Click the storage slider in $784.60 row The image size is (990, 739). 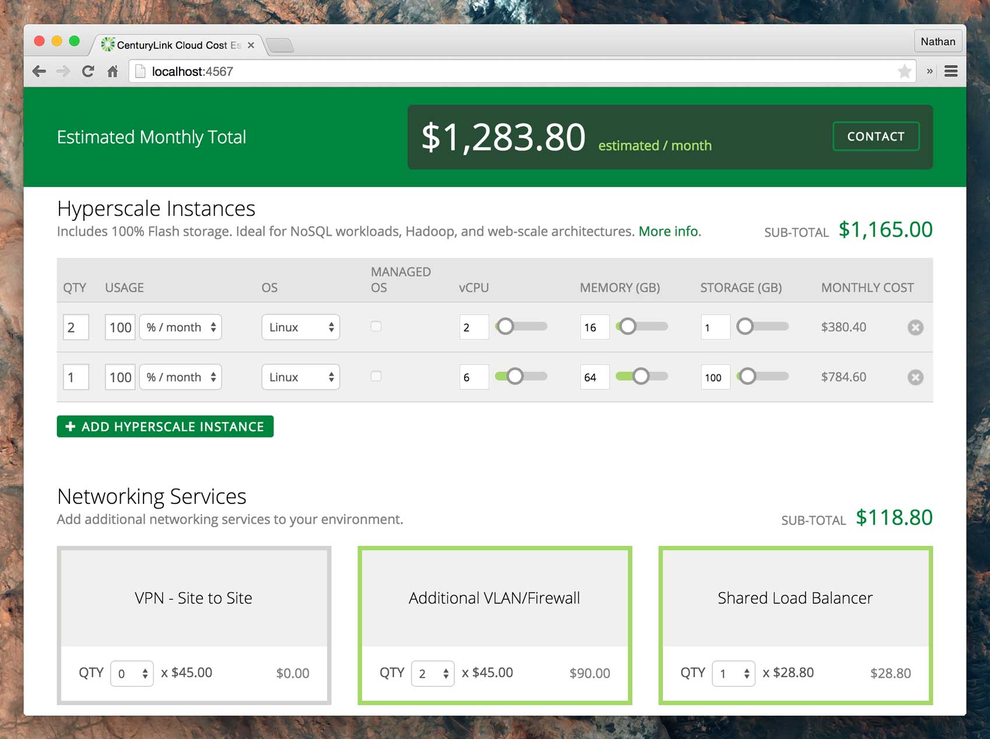click(x=763, y=377)
